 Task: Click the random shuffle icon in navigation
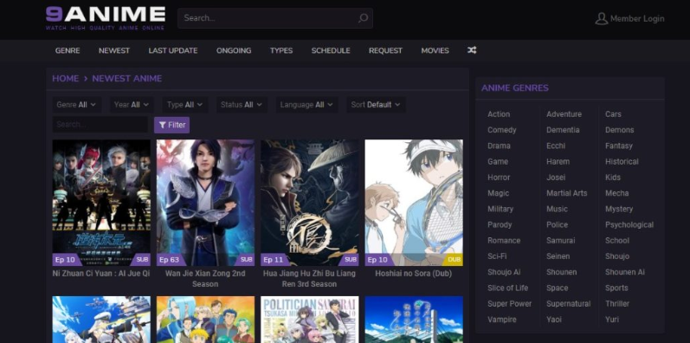[472, 50]
